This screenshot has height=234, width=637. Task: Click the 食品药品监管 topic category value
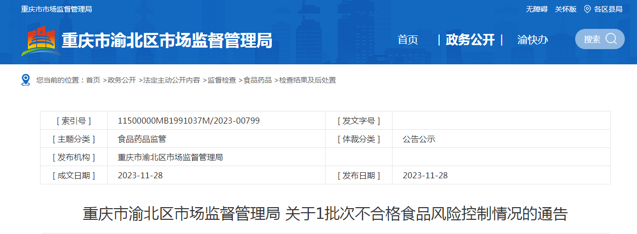(142, 139)
